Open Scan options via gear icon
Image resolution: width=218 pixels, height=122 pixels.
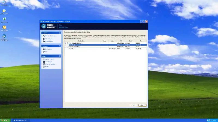[44, 49]
